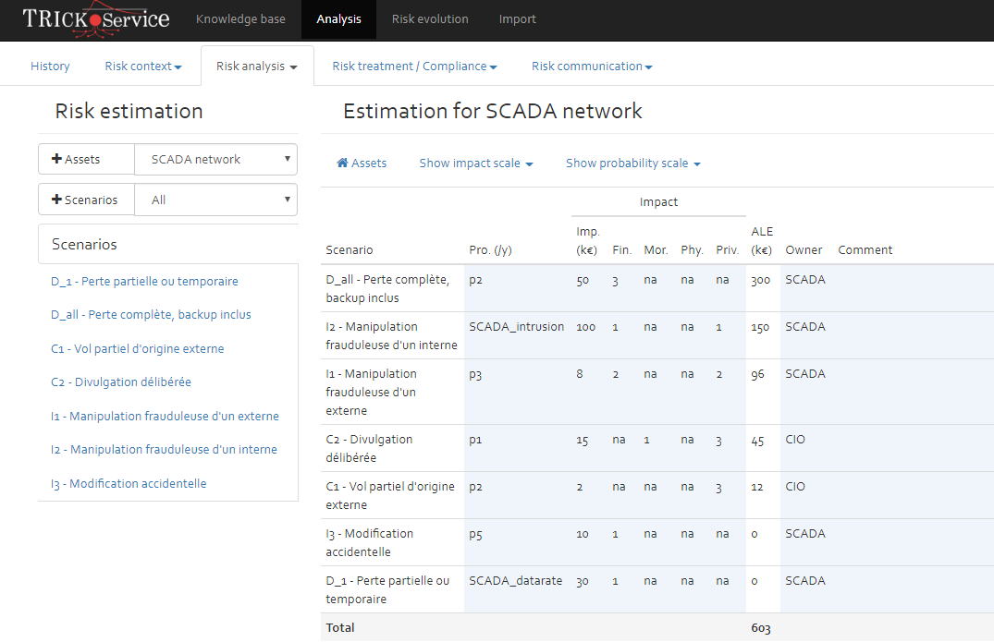Click the TRICK Service logo
The image size is (994, 642).
(96, 19)
